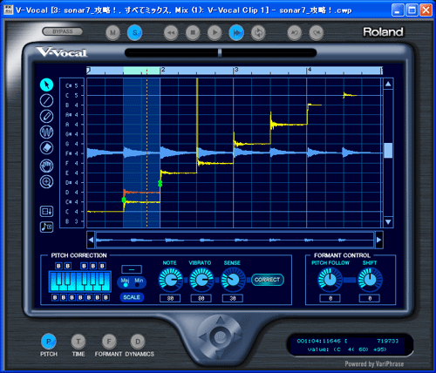Click the play transport button
The height and width of the screenshot is (373, 436).
point(215,32)
